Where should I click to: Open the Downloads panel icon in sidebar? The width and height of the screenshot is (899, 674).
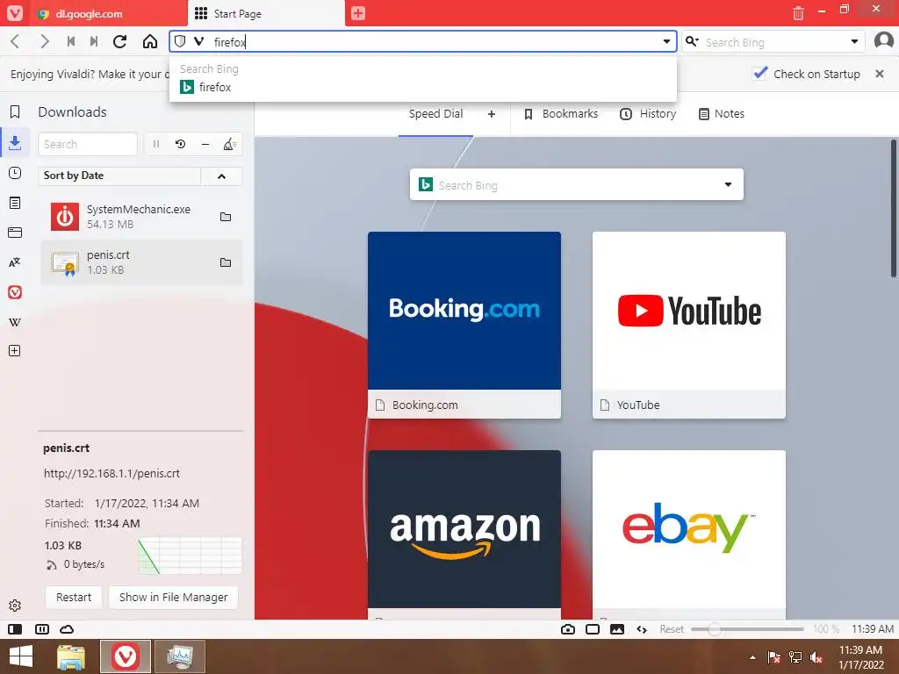(x=15, y=142)
